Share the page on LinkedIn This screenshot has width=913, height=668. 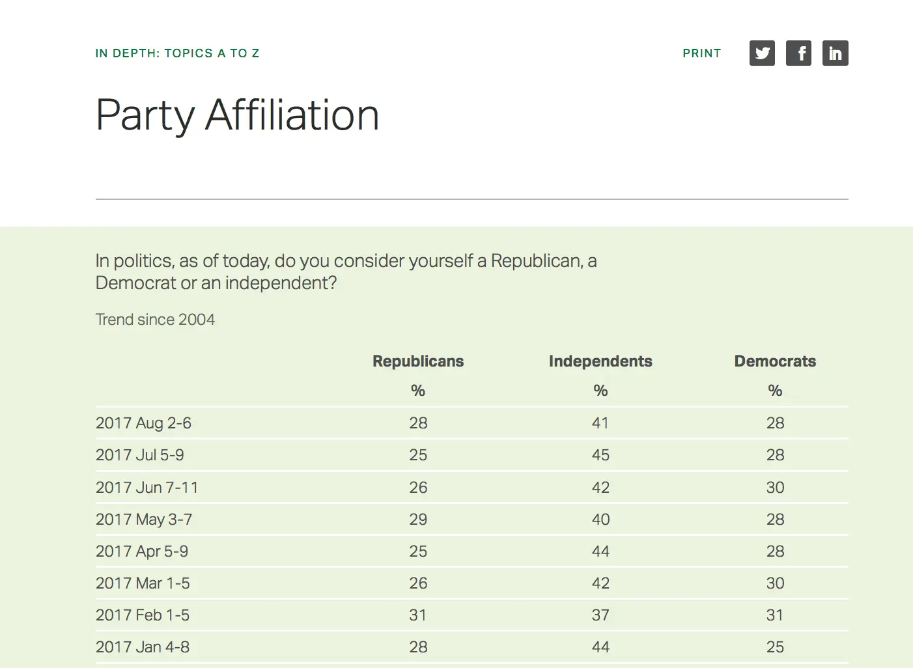835,53
